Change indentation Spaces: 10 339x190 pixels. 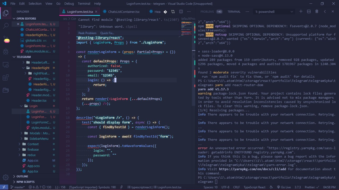pos(211,187)
